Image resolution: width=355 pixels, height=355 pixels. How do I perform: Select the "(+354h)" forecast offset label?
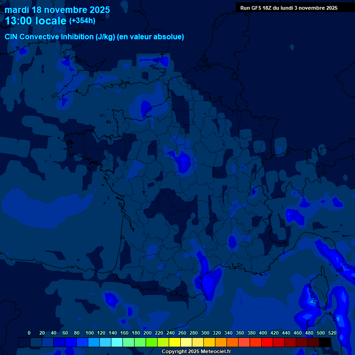click(x=82, y=20)
